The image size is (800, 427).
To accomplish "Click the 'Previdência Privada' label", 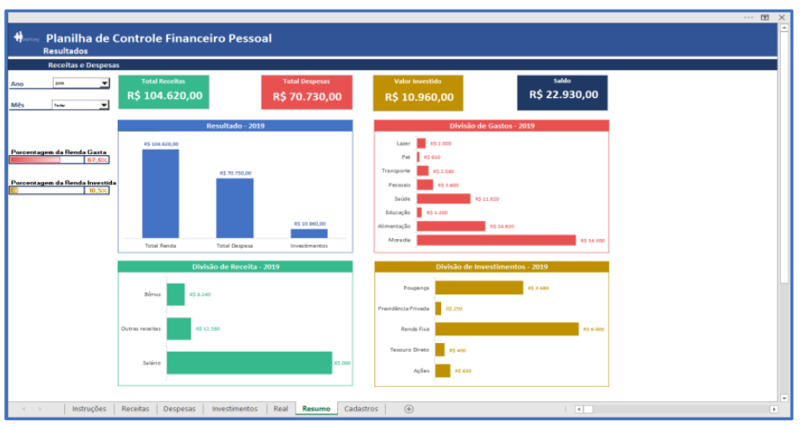I will (403, 309).
